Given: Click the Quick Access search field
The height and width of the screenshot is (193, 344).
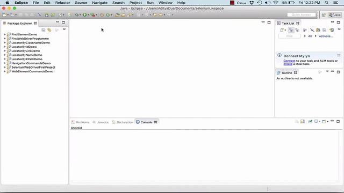Looking at the screenshot, I should coord(302,14).
